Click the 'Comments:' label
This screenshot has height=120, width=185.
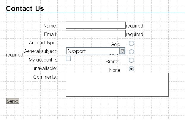(x=45, y=77)
